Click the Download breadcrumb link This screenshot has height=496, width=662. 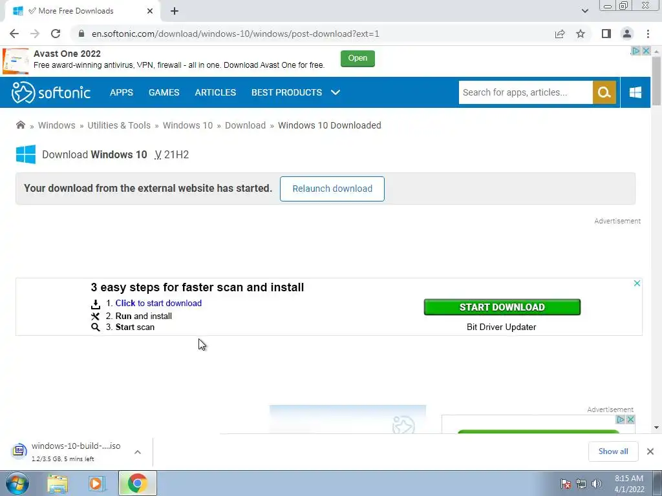coord(245,125)
